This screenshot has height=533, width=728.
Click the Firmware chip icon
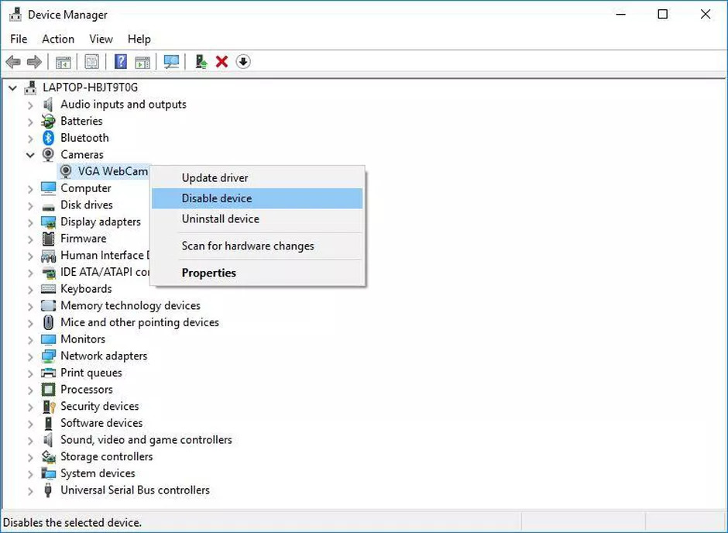pos(48,239)
